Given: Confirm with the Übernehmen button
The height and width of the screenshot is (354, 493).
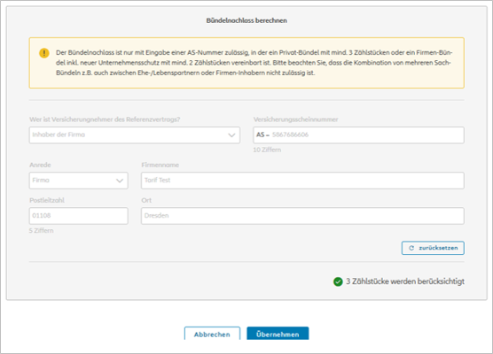Looking at the screenshot, I should pos(278,334).
